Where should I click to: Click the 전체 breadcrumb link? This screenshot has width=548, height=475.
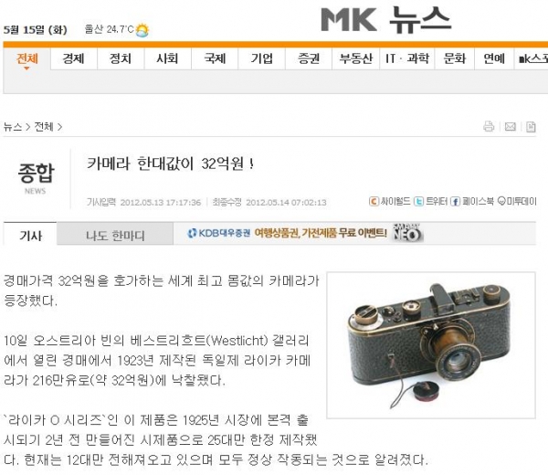44,127
